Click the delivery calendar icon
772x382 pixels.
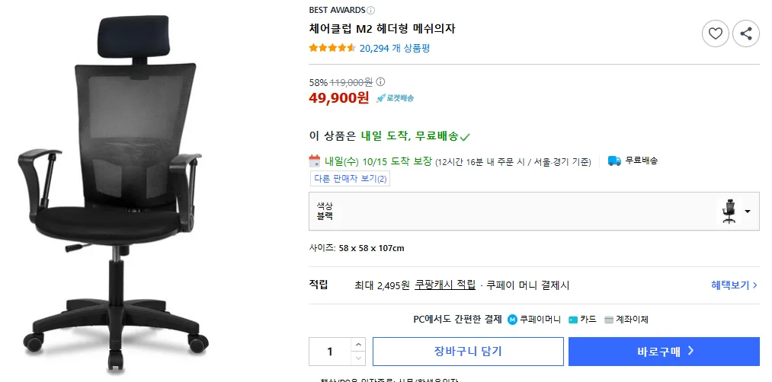[x=315, y=161]
